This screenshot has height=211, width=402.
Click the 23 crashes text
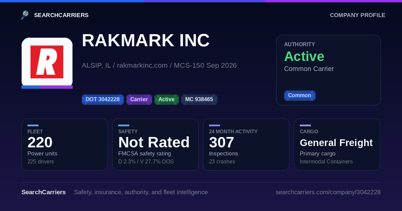click(222, 162)
